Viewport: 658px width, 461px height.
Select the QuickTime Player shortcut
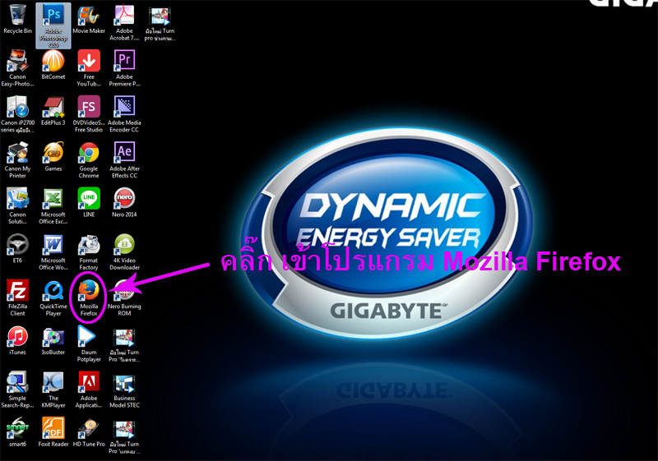pyautogui.click(x=53, y=291)
